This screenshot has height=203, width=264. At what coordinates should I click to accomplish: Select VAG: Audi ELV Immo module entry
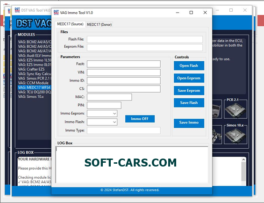click(x=35, y=56)
